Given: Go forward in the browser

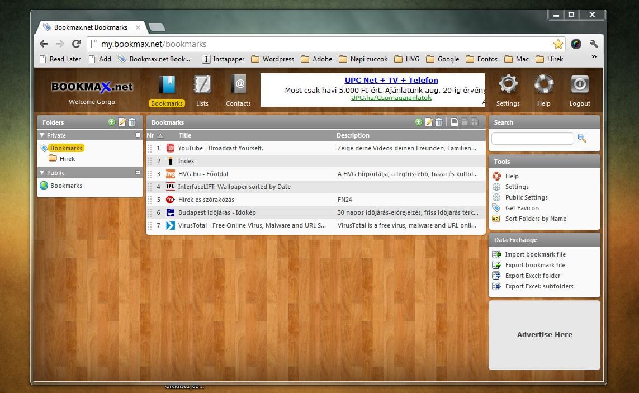Looking at the screenshot, I should [60, 44].
